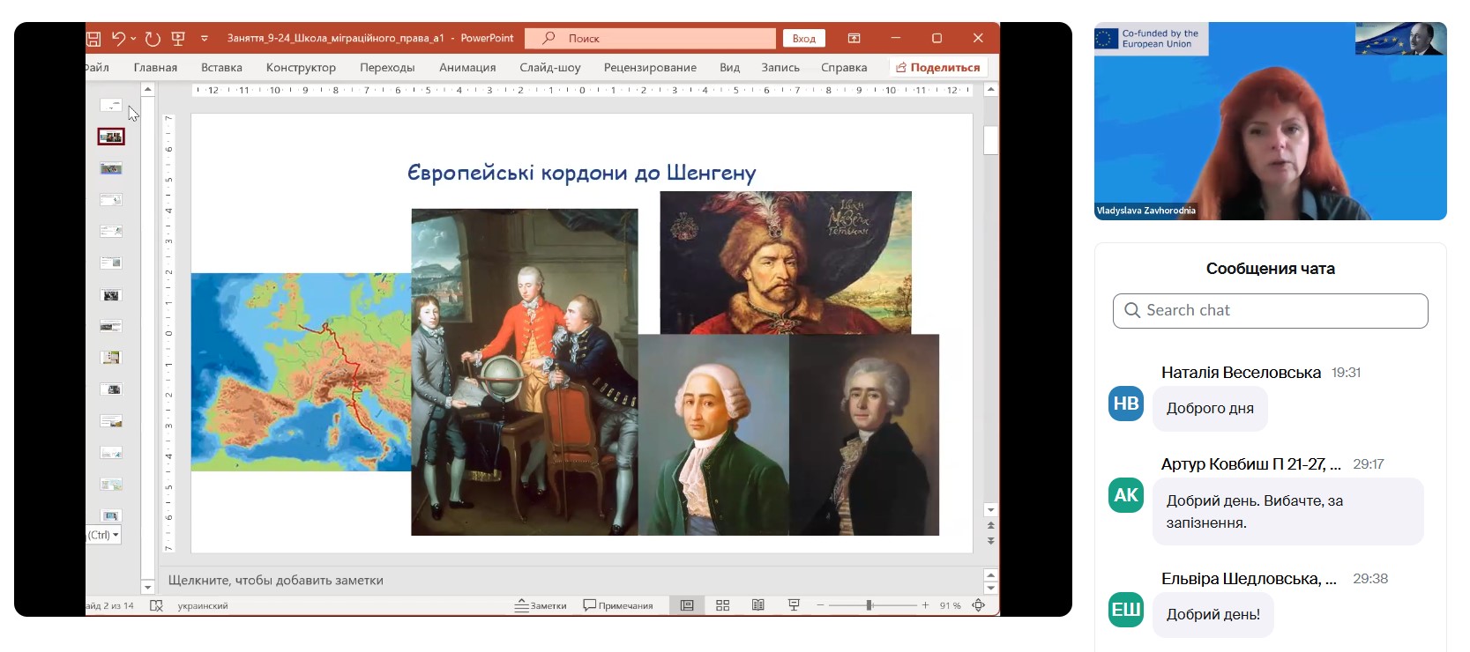Open the Справка ribbon tab
The width and height of the screenshot is (1470, 652).
click(844, 67)
